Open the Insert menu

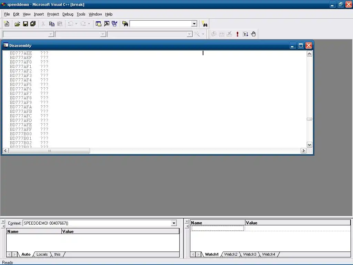pyautogui.click(x=39, y=14)
